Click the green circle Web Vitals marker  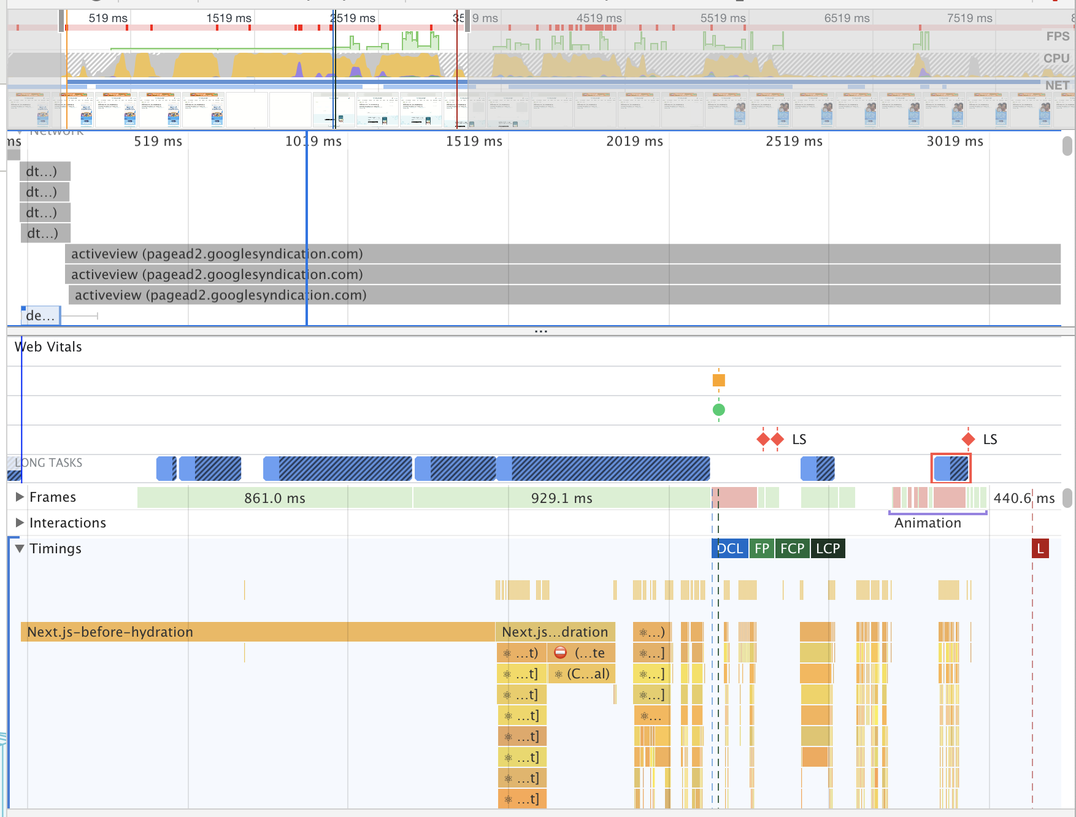(719, 410)
